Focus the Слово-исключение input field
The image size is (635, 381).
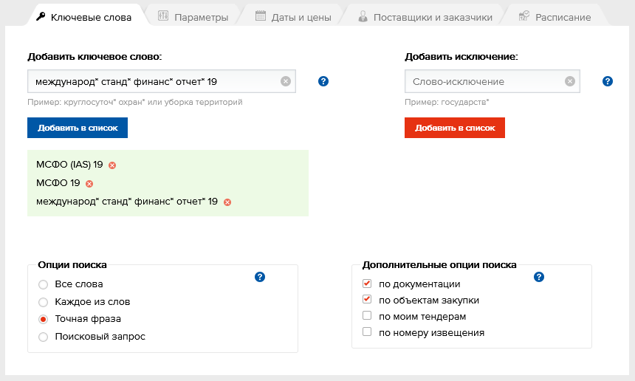pos(484,81)
